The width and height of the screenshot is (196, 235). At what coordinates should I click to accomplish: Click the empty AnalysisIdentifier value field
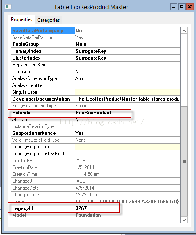pyautogui.click(x=127, y=85)
